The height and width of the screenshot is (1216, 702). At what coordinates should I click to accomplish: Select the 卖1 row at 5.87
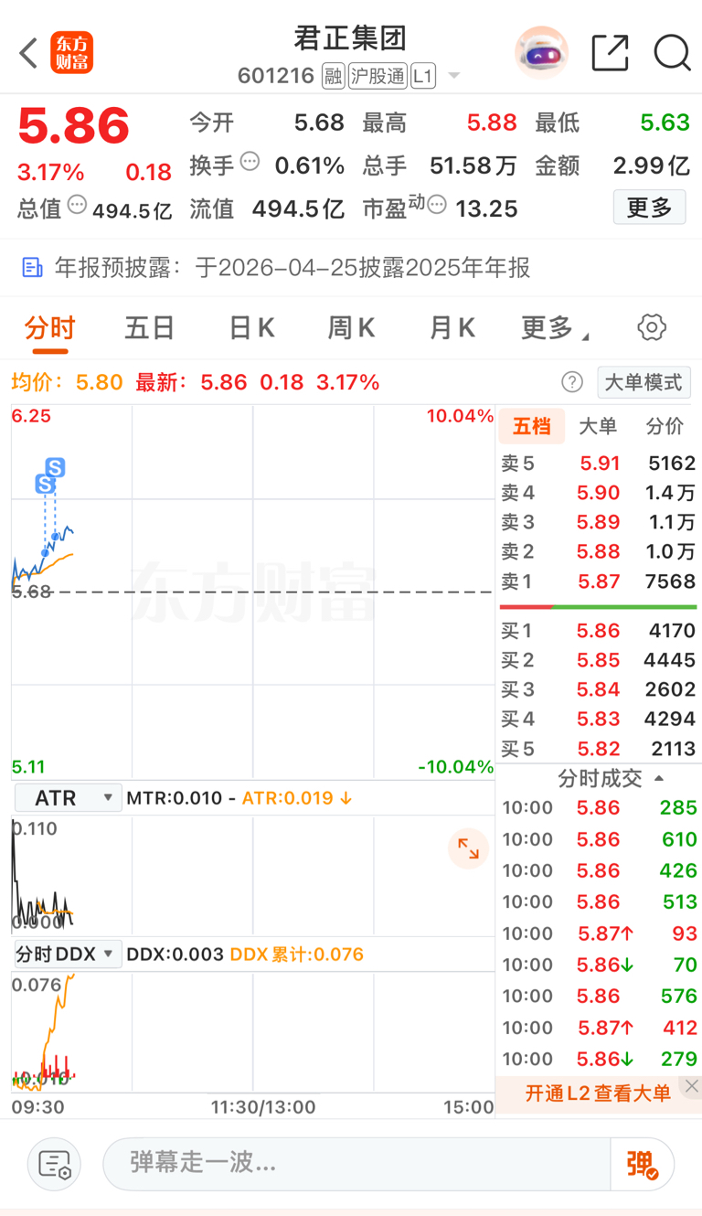[598, 581]
